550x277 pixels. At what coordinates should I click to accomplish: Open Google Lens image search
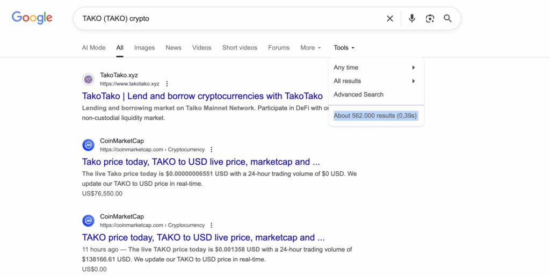click(x=430, y=19)
